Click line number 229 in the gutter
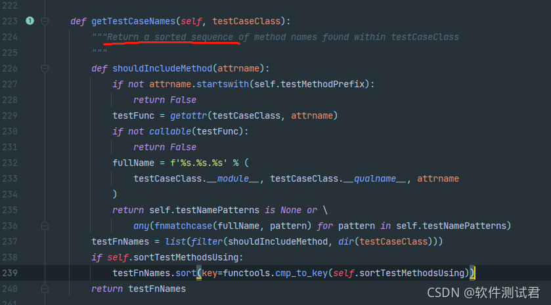Viewport: 551px width, 305px height. [9, 115]
